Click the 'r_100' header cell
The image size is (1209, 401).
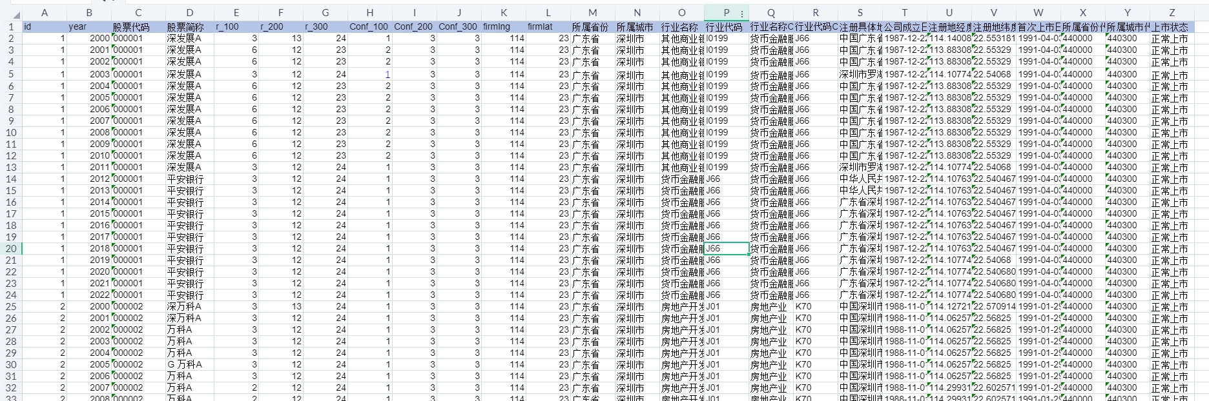tap(236, 27)
